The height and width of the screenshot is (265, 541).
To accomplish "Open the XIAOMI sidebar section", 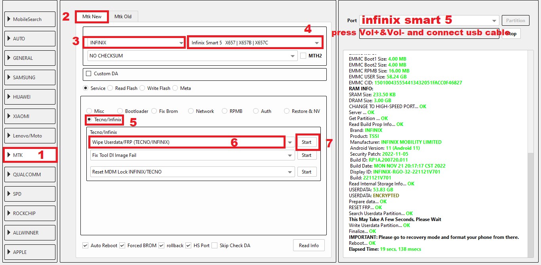I will (30, 116).
